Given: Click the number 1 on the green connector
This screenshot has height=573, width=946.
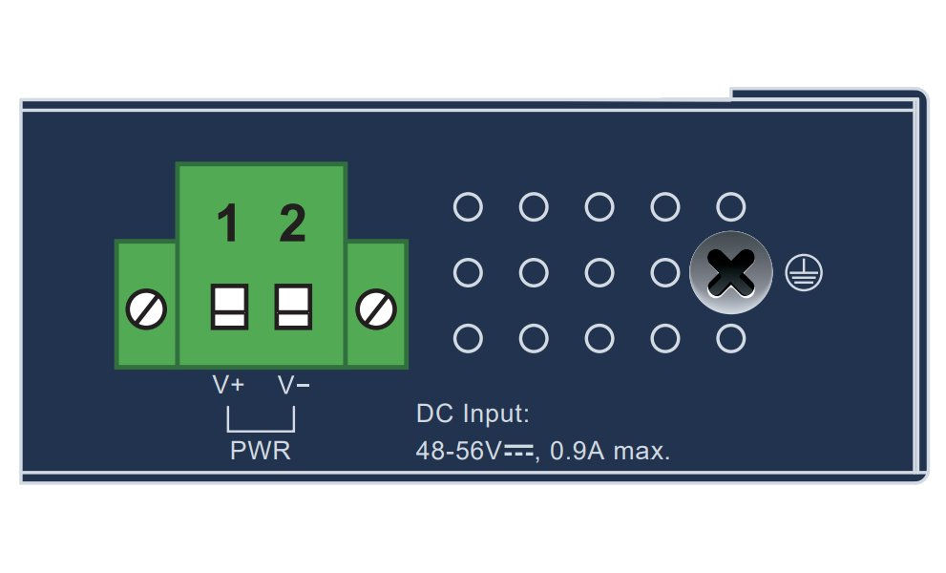Looking at the screenshot, I should (227, 224).
